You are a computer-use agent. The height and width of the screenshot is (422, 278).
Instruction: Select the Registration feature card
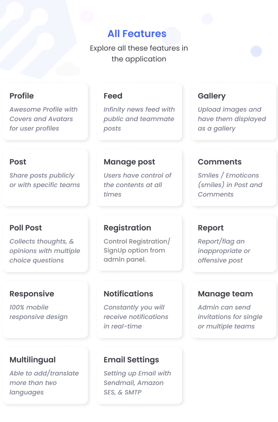click(139, 243)
